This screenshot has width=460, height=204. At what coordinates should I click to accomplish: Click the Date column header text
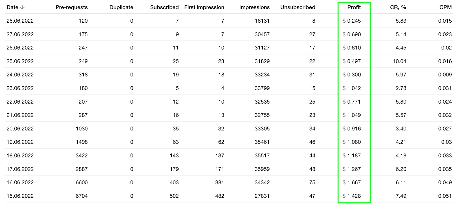coord(12,7)
